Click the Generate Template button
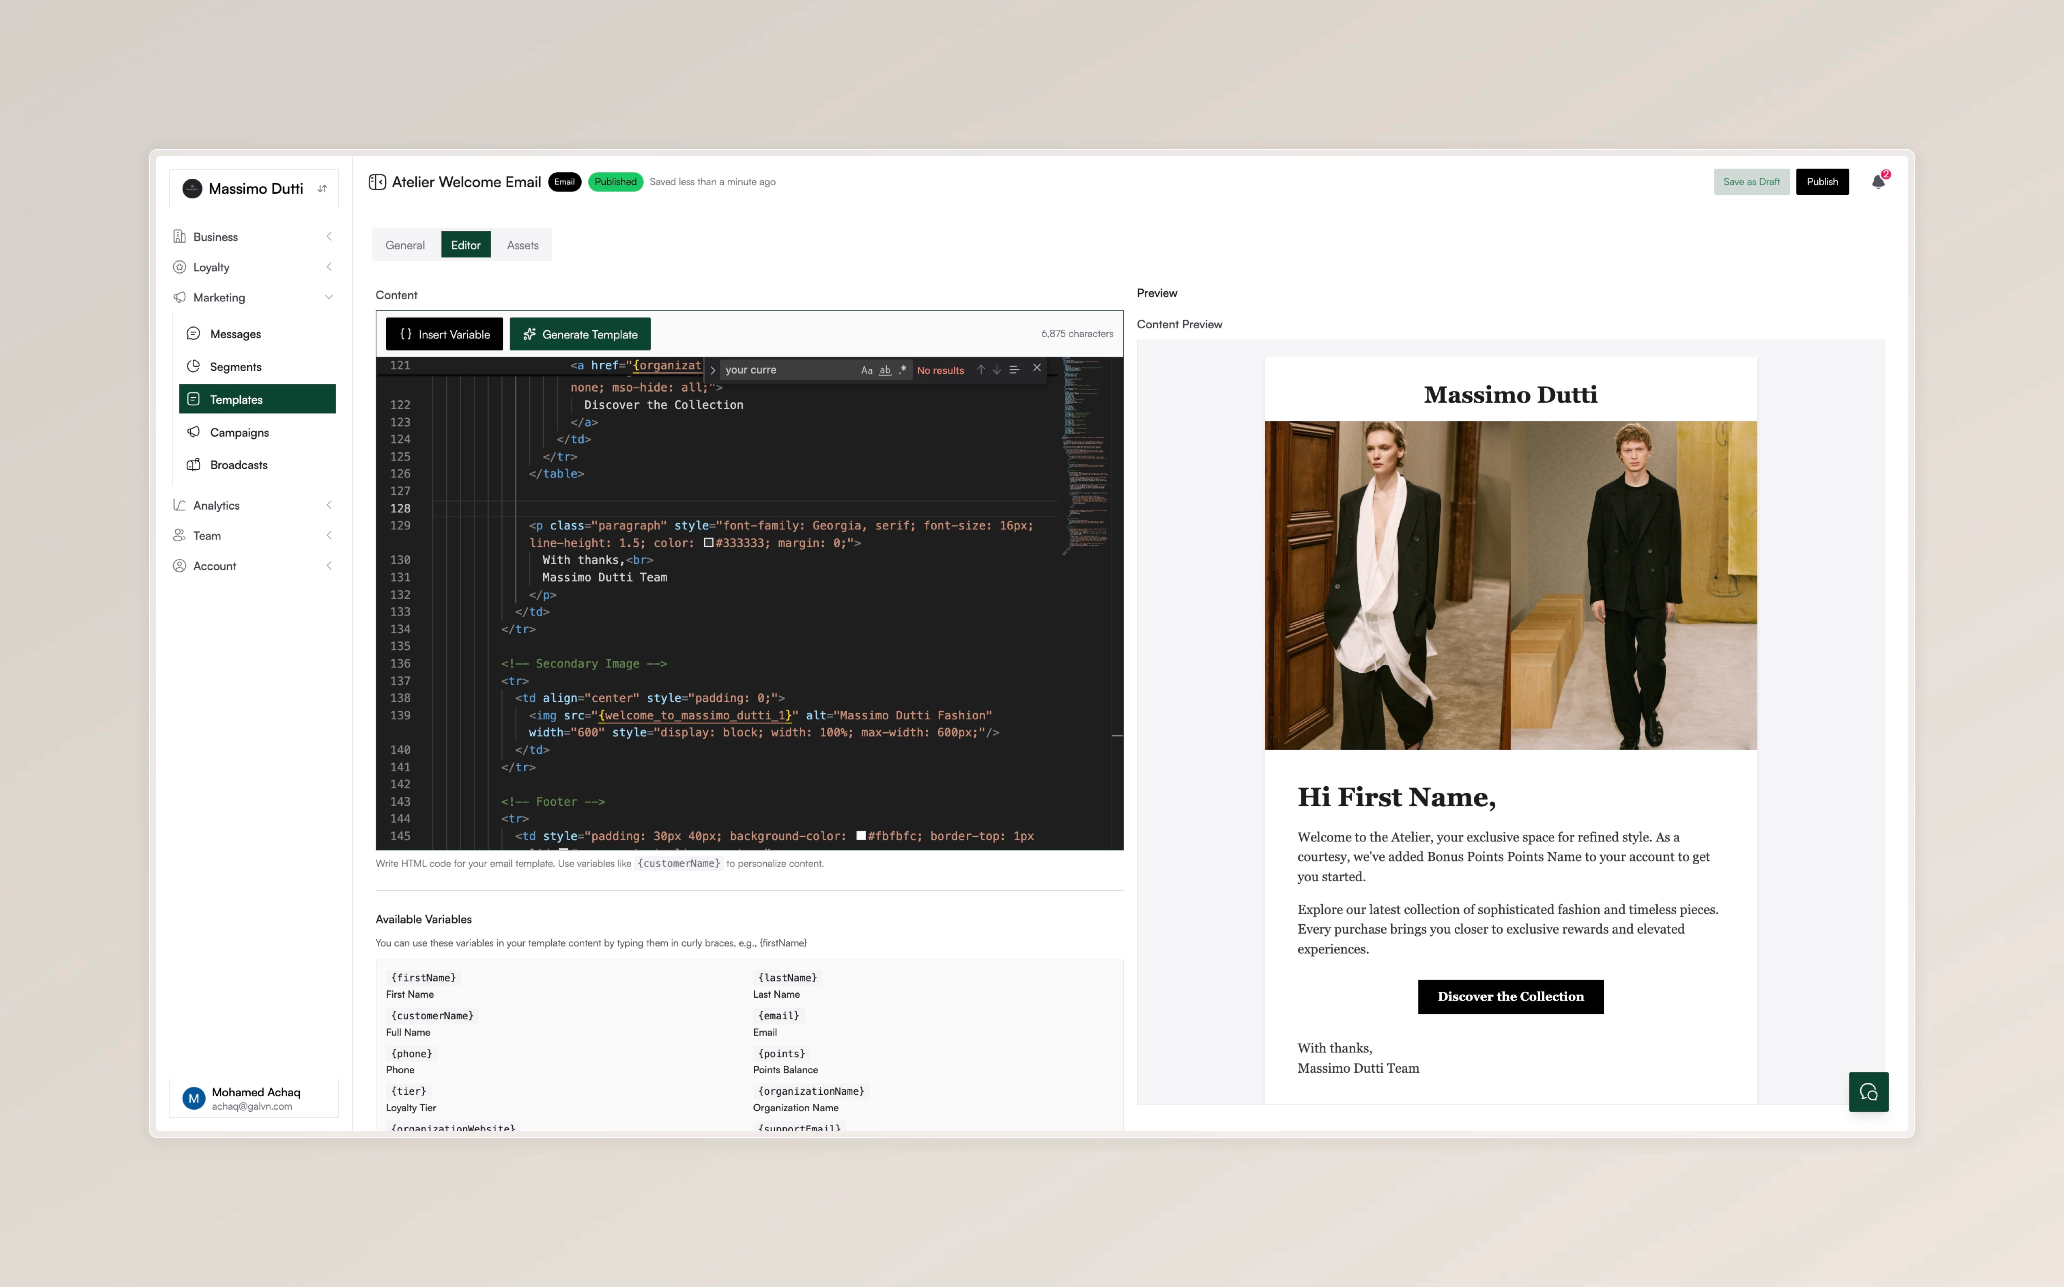This screenshot has height=1287, width=2064. (580, 334)
